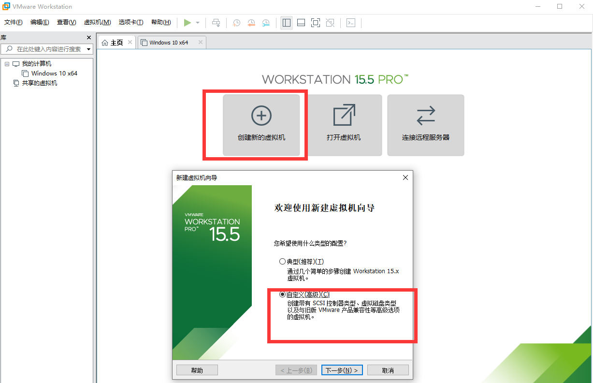This screenshot has width=593, height=383.
Task: Collapse the 我的计算机 tree node
Action: pyautogui.click(x=7, y=64)
